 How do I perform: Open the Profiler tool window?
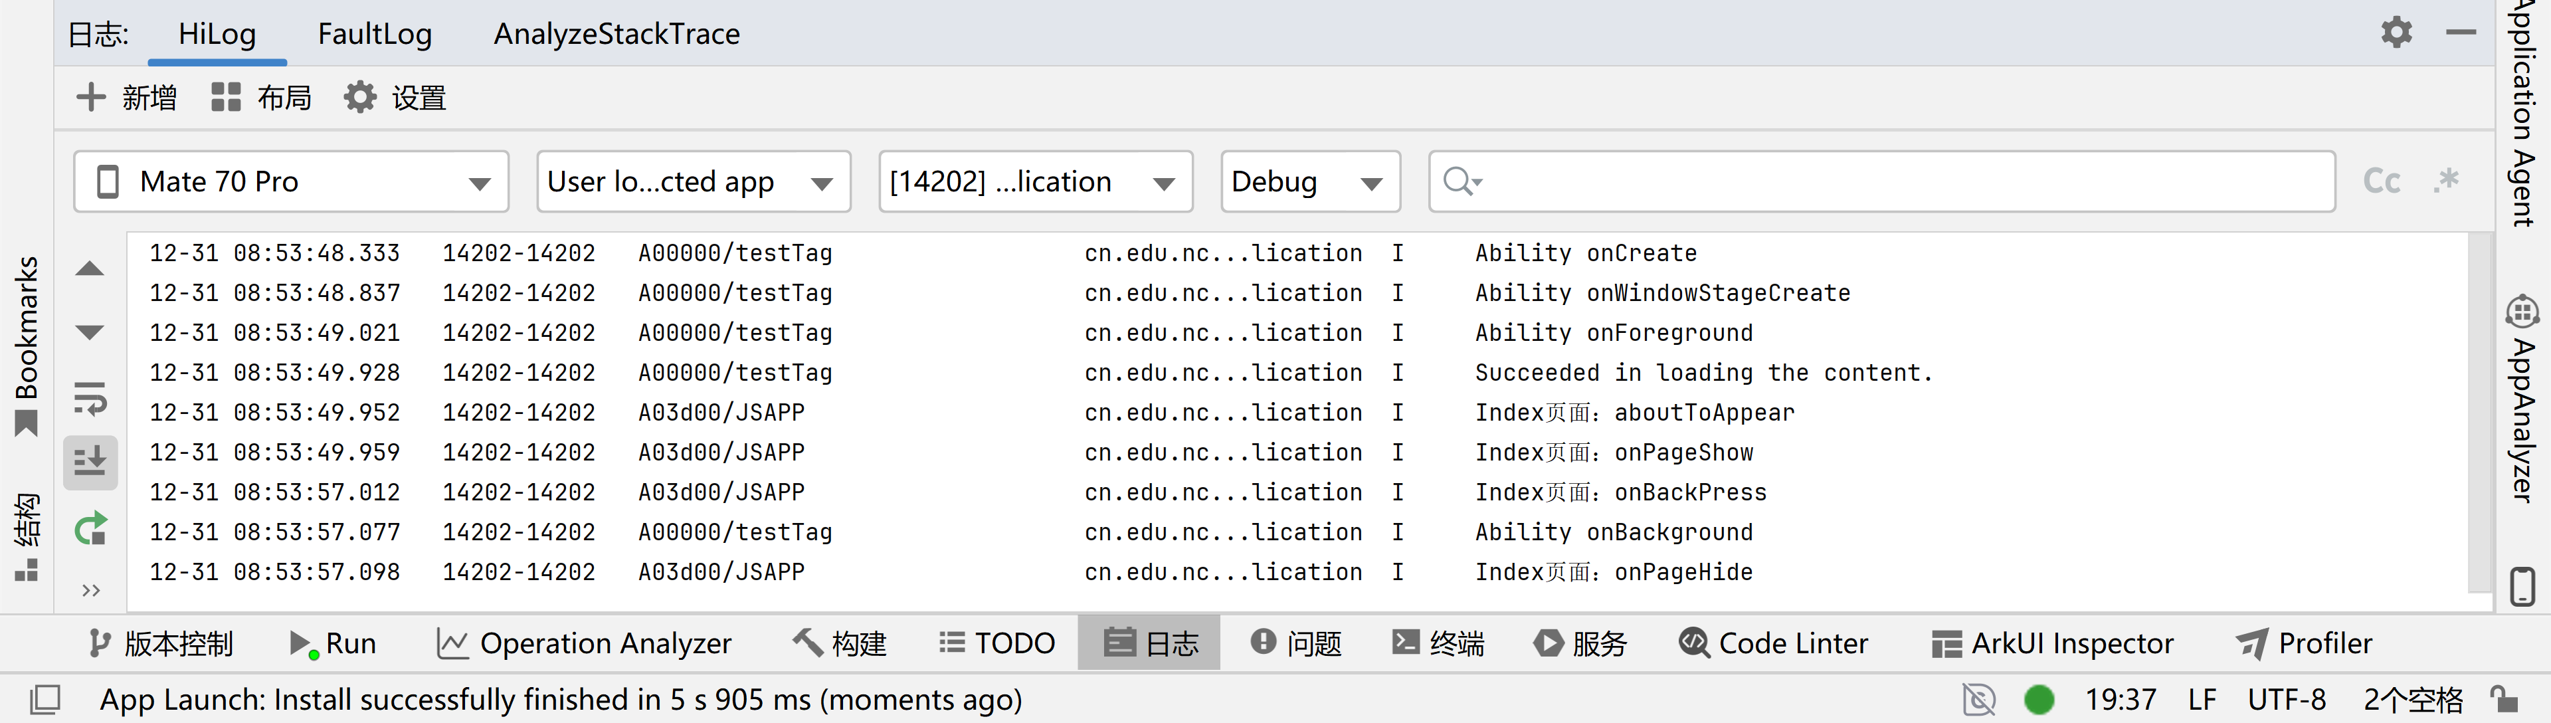[2305, 644]
